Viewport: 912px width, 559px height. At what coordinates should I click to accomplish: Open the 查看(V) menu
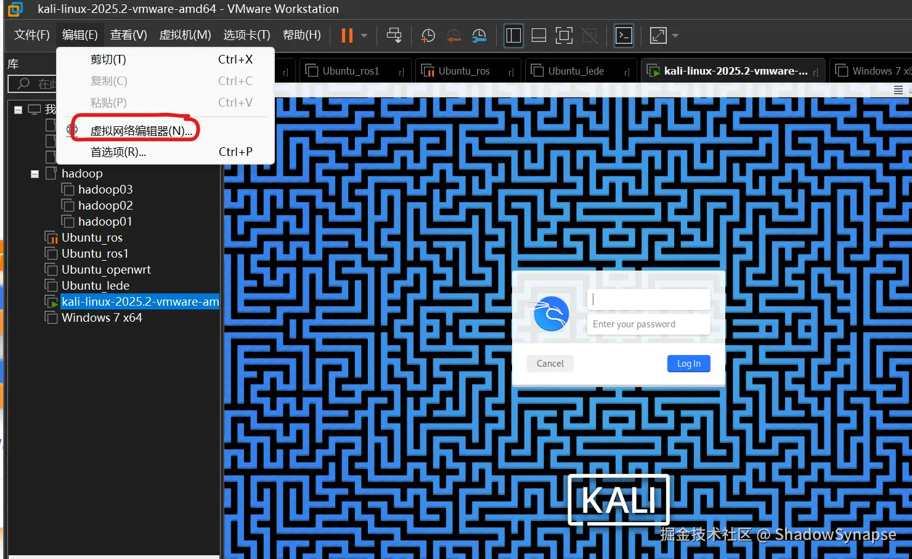point(128,35)
